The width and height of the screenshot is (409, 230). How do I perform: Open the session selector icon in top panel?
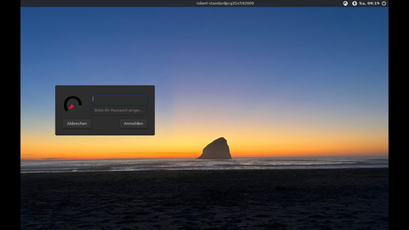coord(345,3)
